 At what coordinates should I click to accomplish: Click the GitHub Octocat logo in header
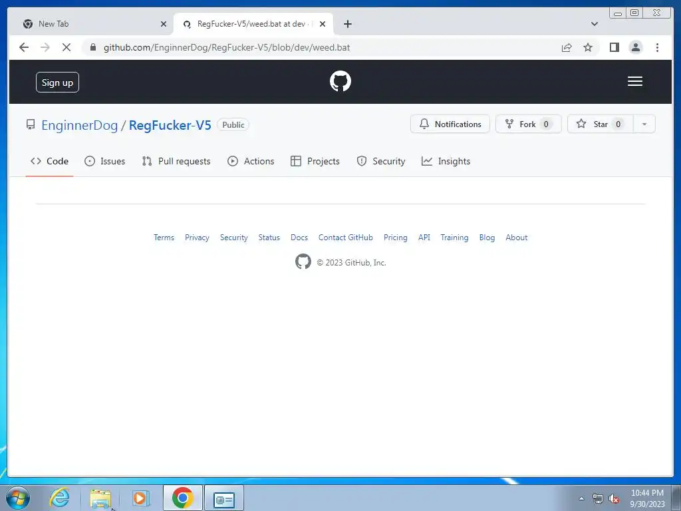point(340,81)
